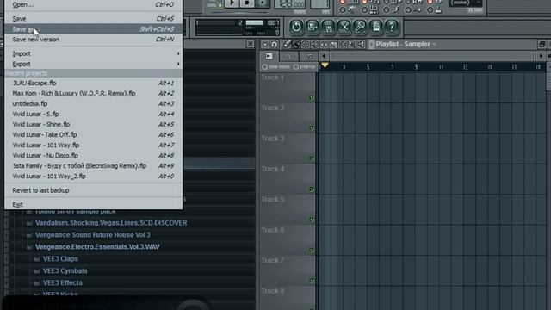The width and height of the screenshot is (551, 310).
Task: Switch to the playlist music note tab
Action: [x=308, y=56]
